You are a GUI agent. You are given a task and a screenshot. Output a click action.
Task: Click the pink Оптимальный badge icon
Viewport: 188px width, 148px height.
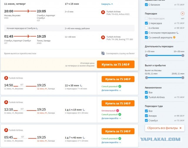click(117, 111)
